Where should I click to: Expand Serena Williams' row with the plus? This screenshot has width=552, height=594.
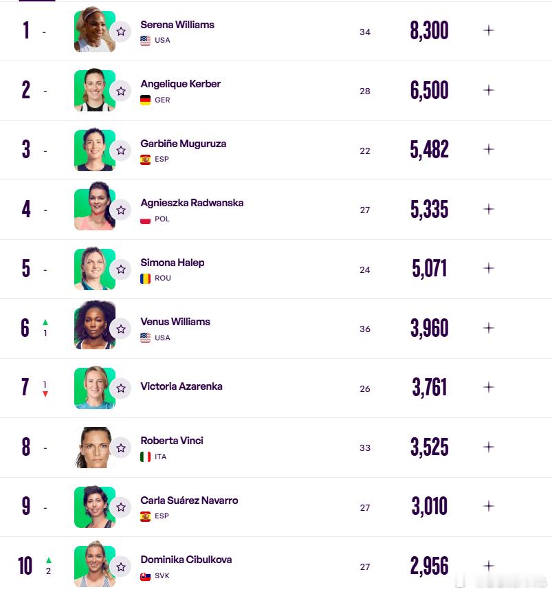489,30
